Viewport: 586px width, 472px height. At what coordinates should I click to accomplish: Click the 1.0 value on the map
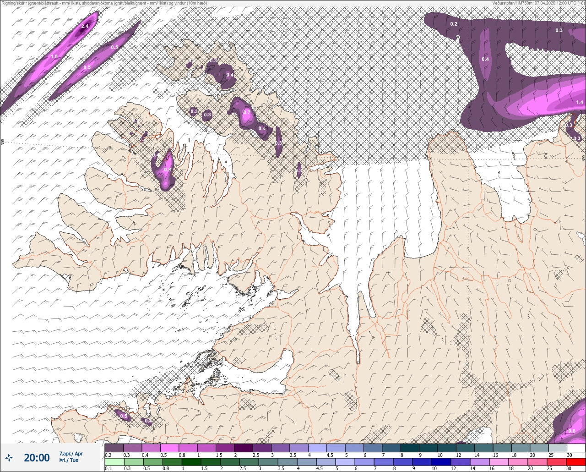pyautogui.click(x=54, y=56)
